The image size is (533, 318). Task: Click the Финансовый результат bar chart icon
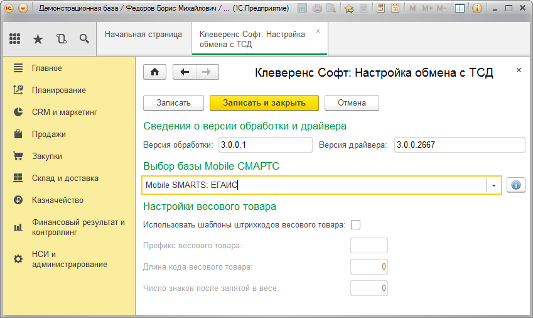pyautogui.click(x=18, y=227)
